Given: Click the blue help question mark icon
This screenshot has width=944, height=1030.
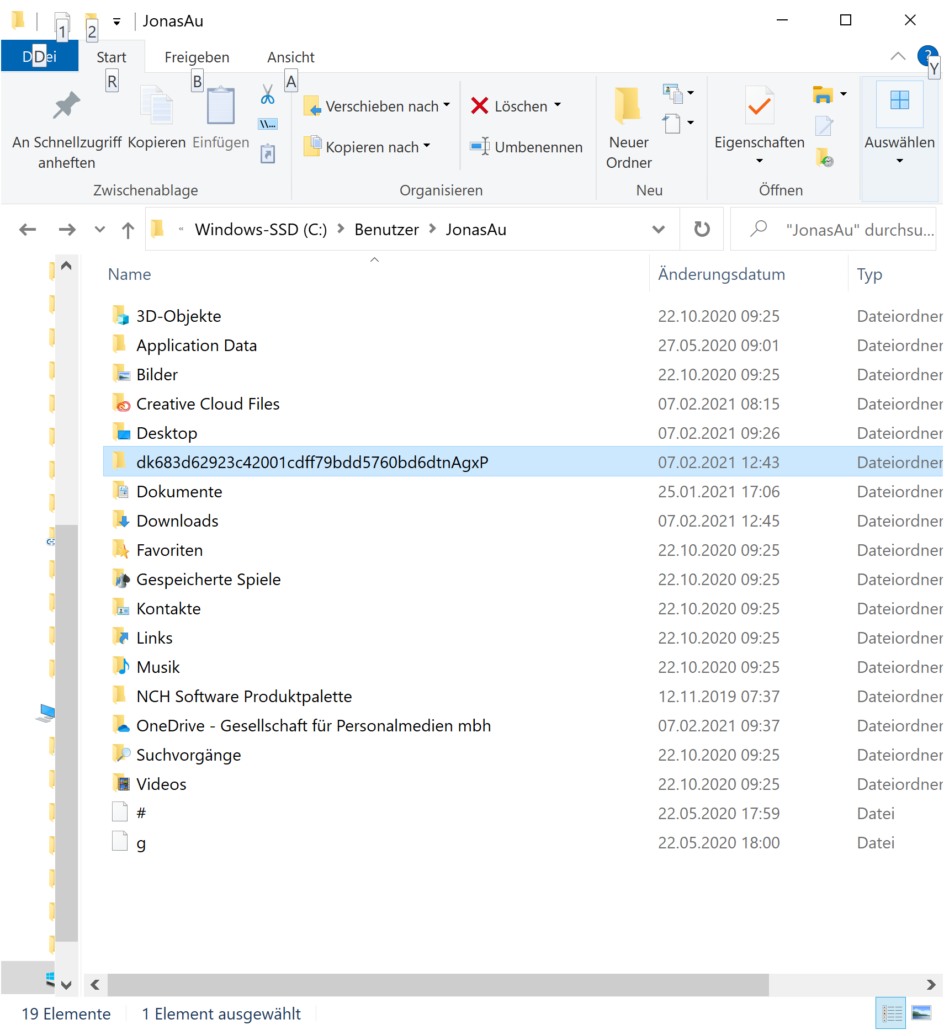Looking at the screenshot, I should (927, 56).
